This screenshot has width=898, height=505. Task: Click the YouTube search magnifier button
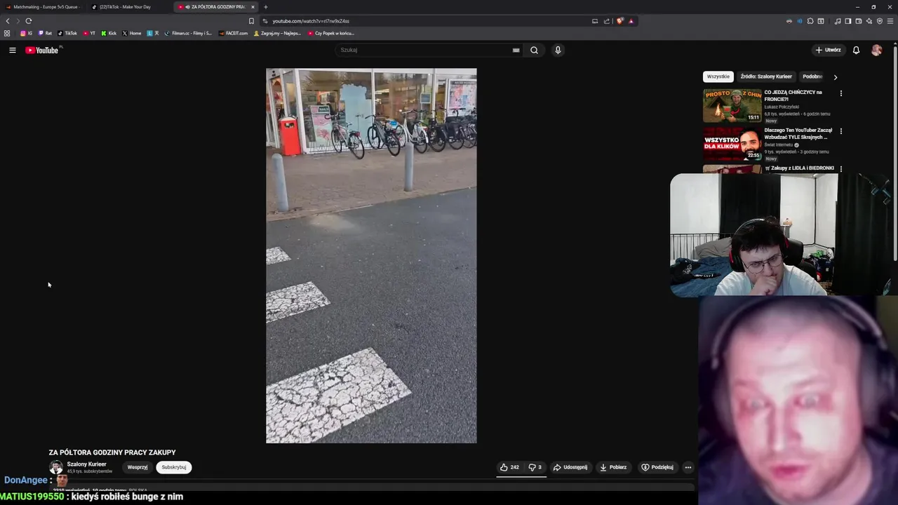[534, 50]
